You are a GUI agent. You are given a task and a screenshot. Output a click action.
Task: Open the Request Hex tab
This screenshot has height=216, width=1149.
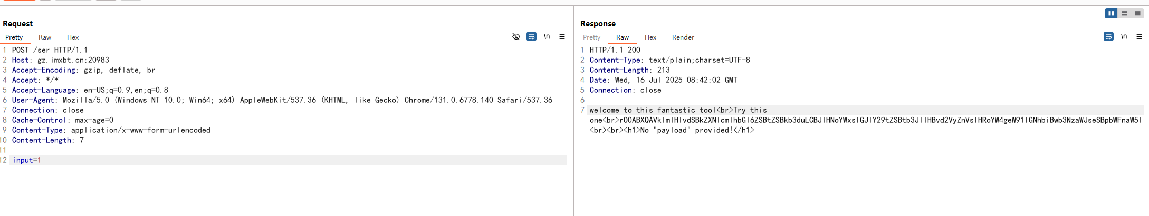[73, 37]
